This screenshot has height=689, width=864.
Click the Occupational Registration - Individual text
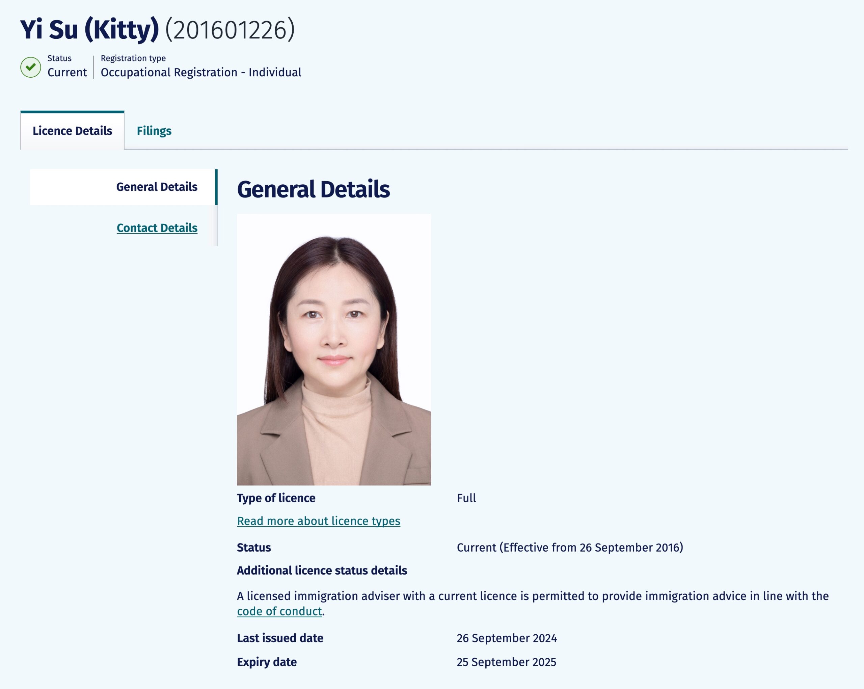[201, 73]
